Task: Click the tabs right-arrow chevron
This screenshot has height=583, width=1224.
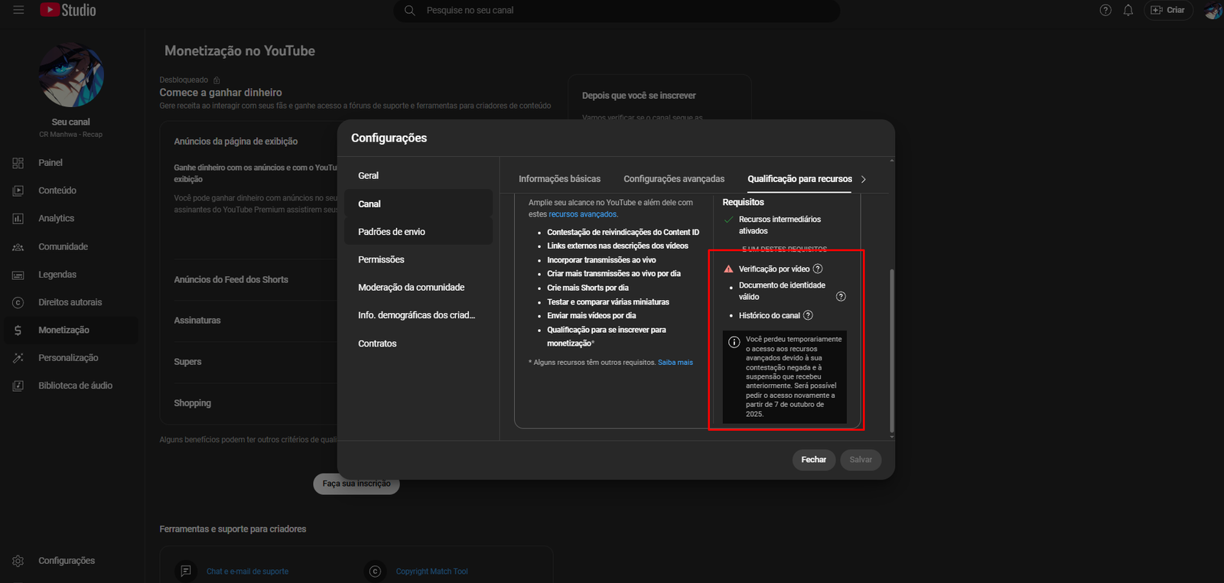Action: [x=864, y=179]
